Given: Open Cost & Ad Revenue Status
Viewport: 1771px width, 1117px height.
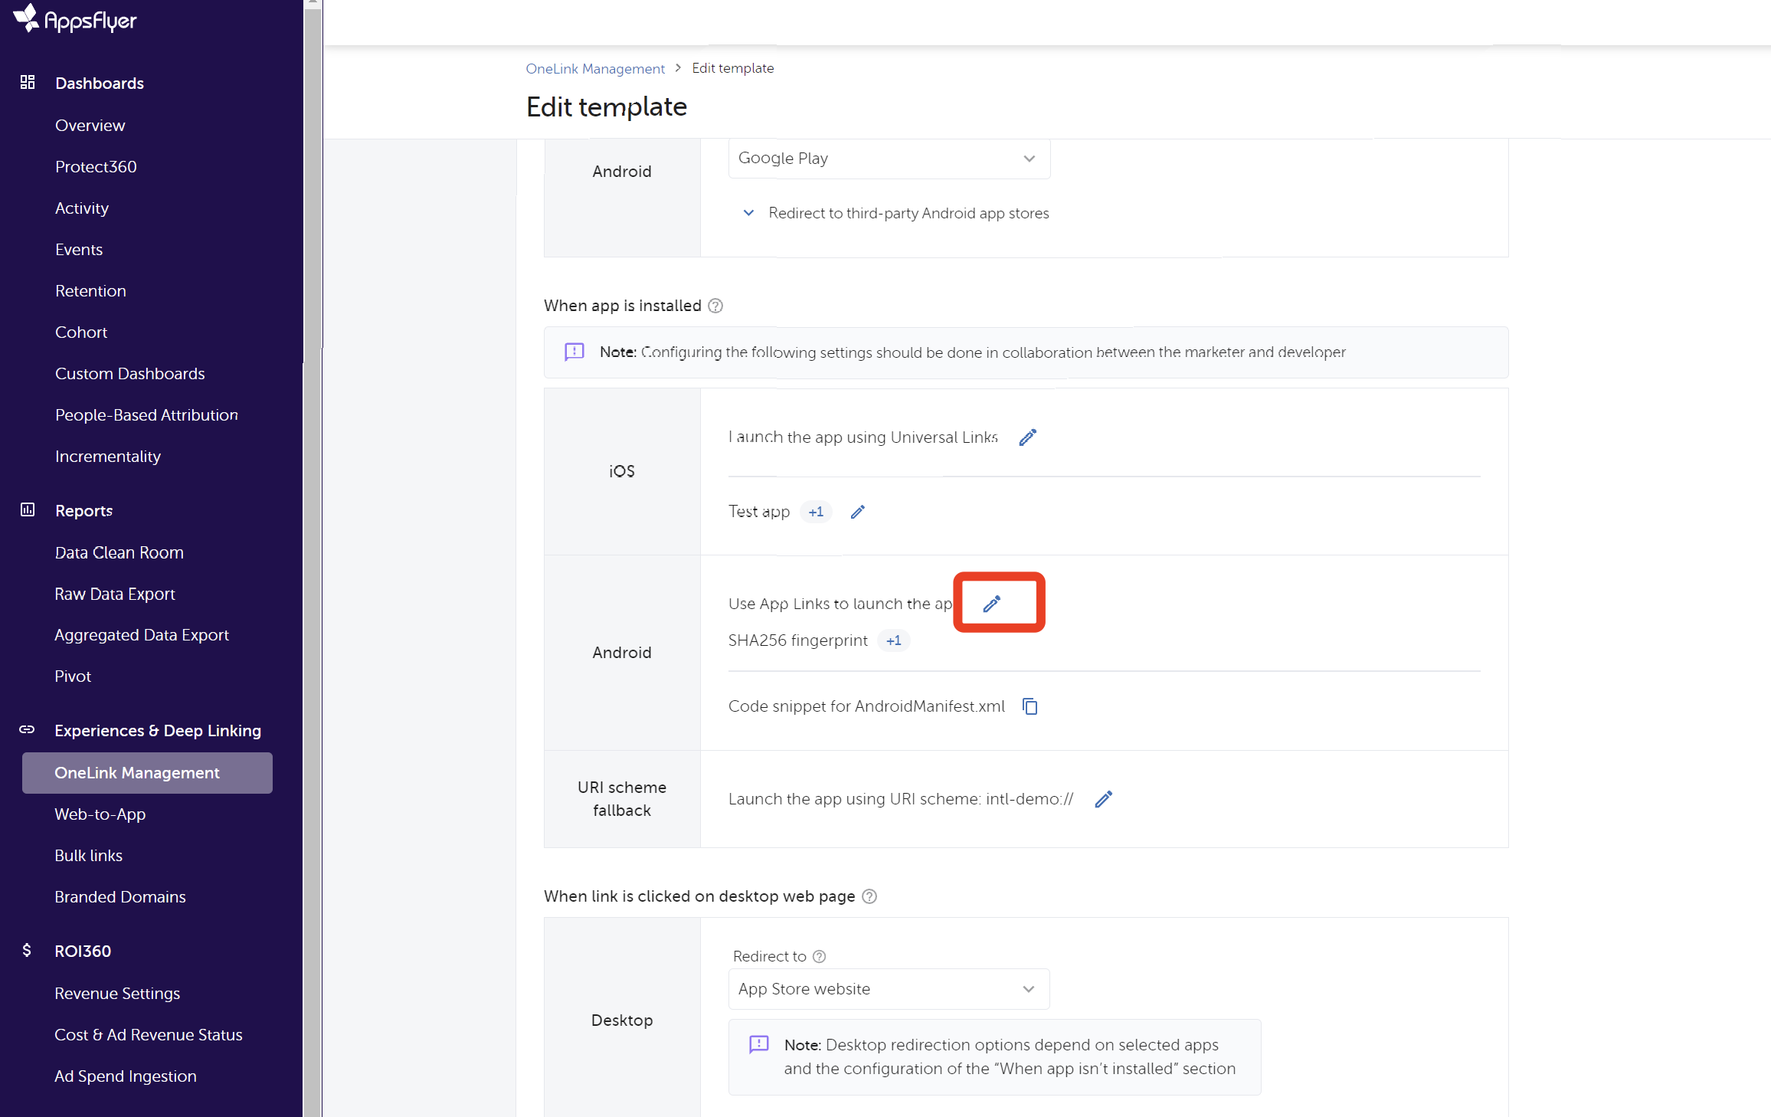Looking at the screenshot, I should (x=149, y=1034).
